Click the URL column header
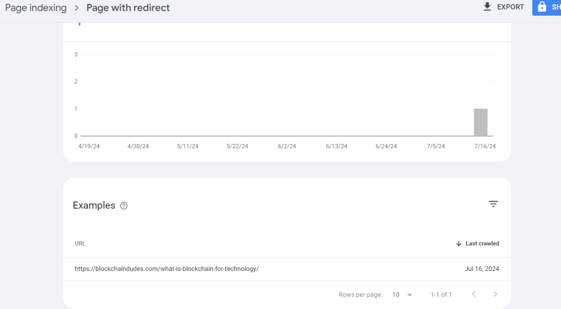This screenshot has height=309, width=561. point(80,244)
